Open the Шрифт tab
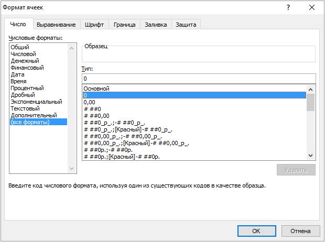 (x=94, y=25)
